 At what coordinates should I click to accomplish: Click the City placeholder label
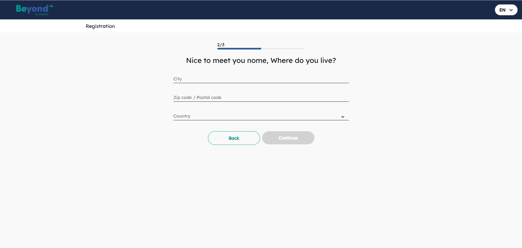tap(178, 79)
